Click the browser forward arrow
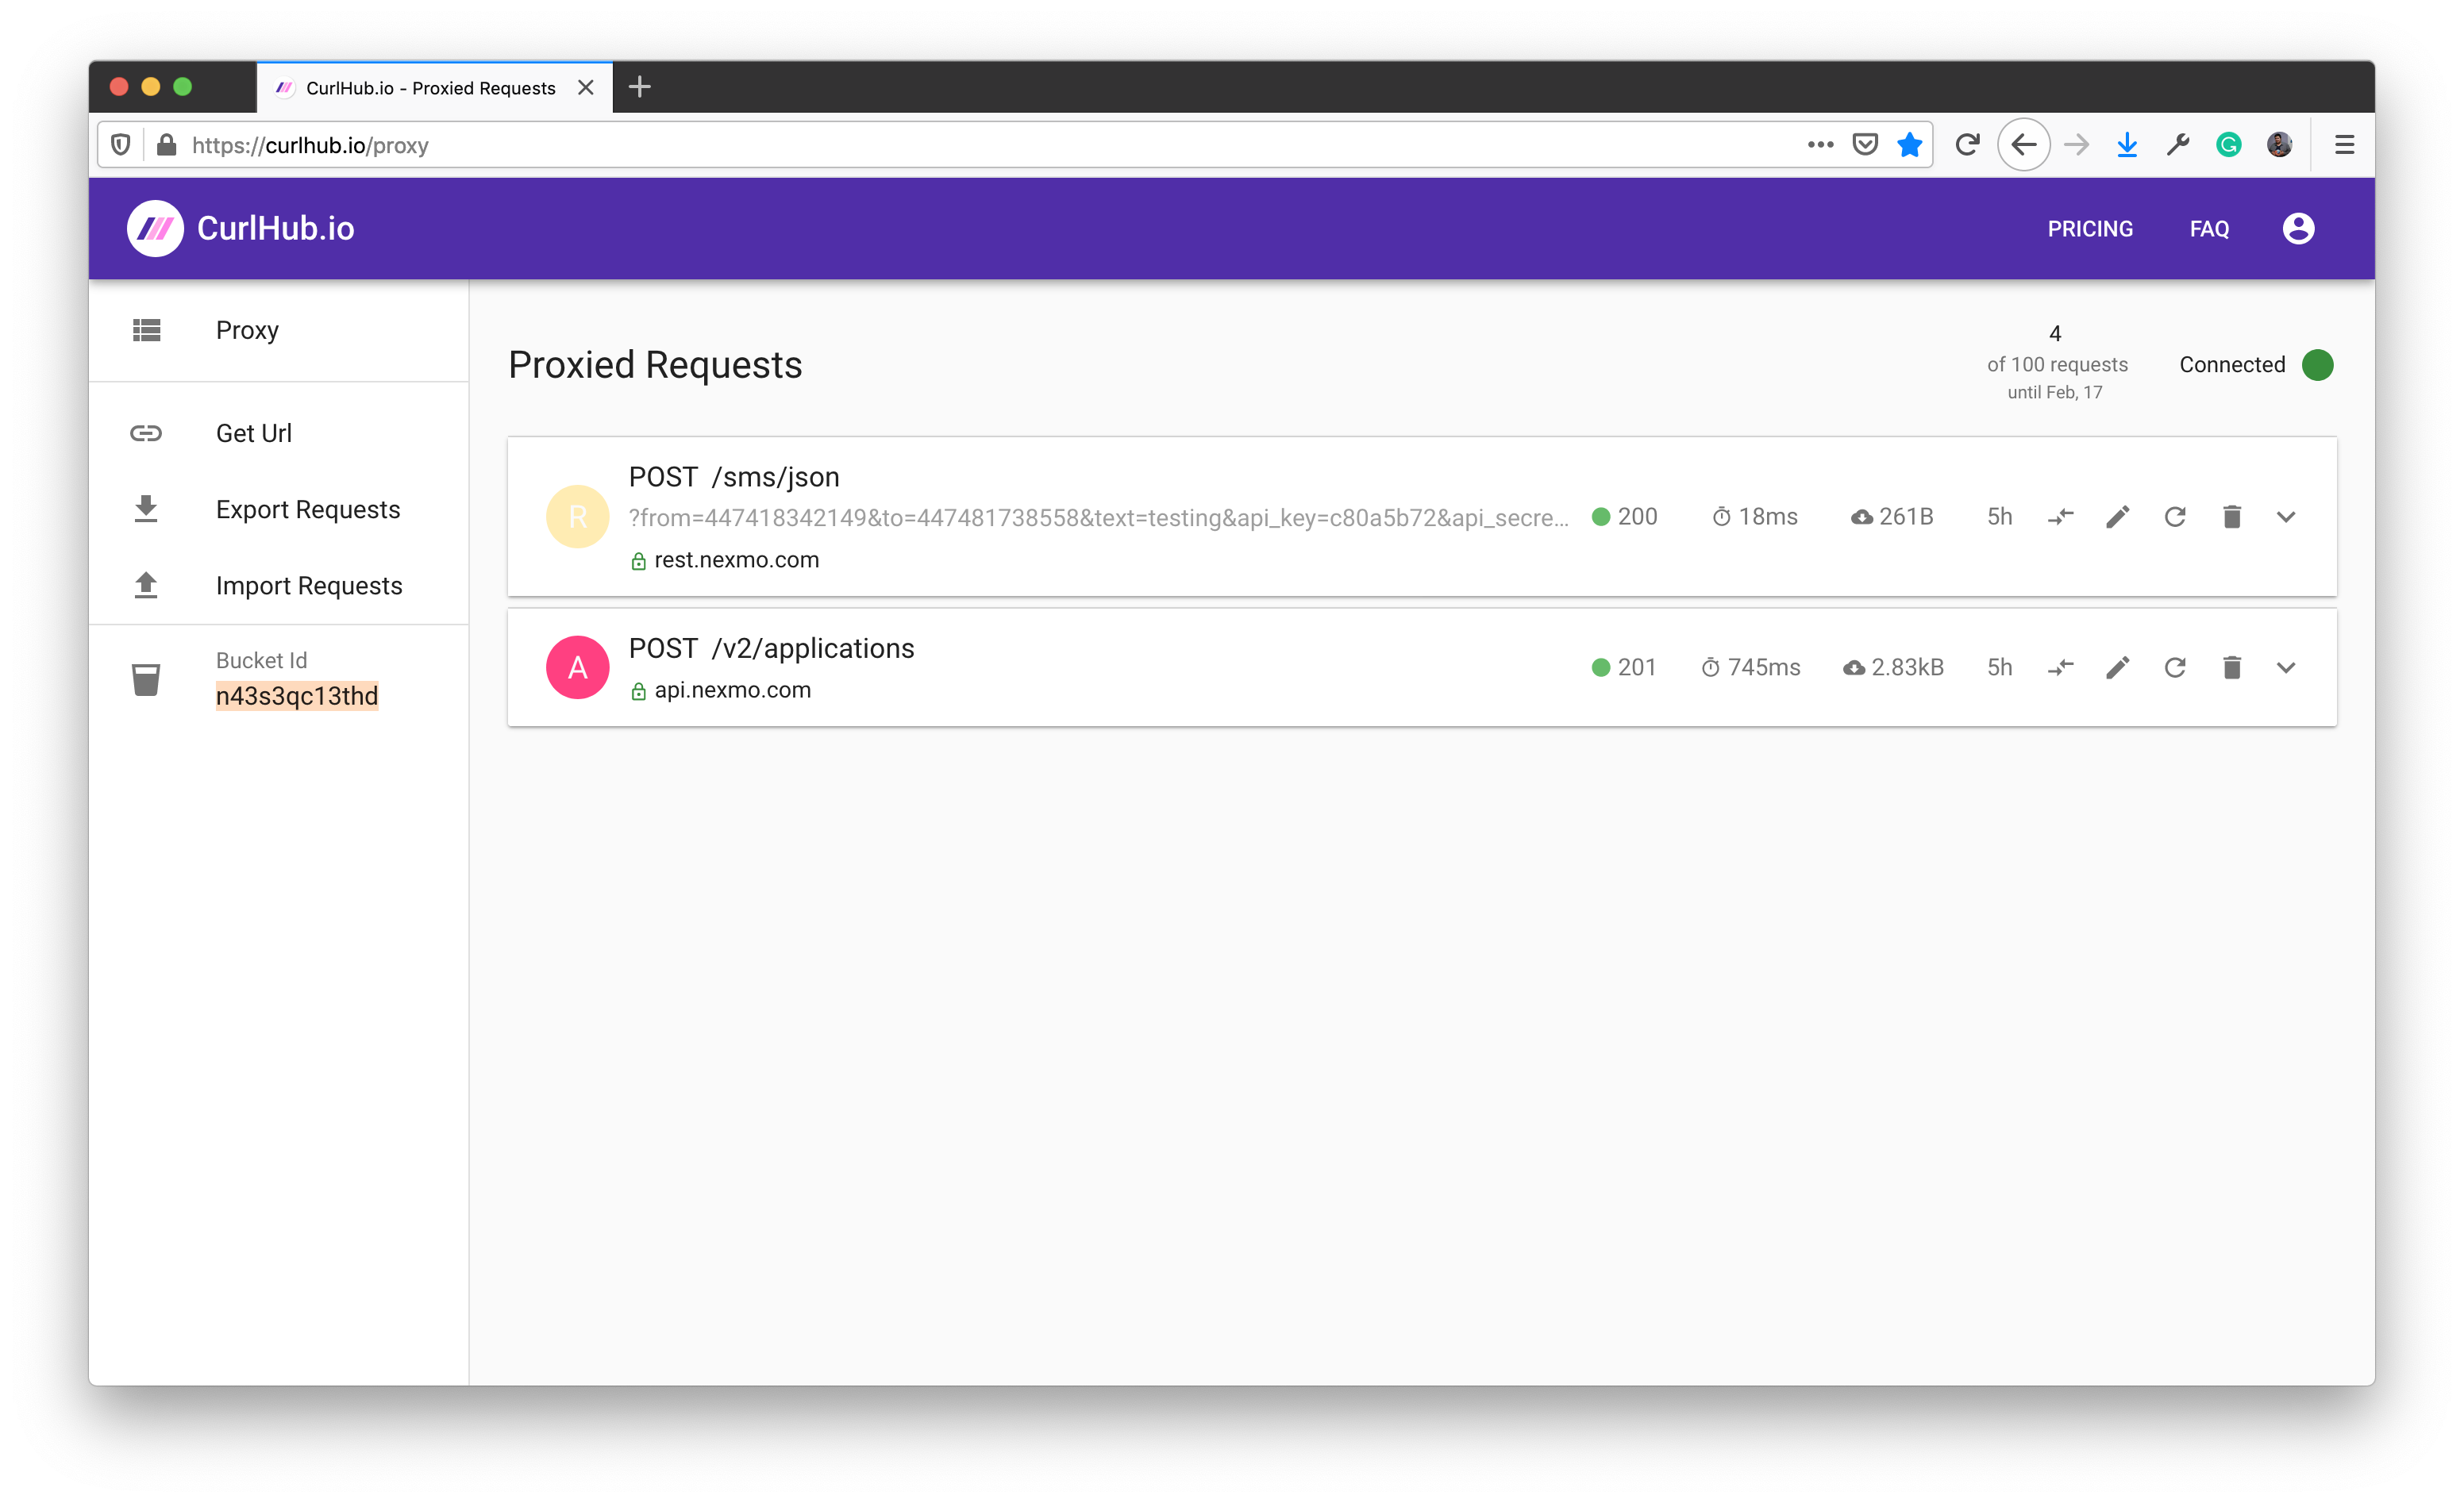Image resolution: width=2464 pixels, height=1503 pixels. click(x=2076, y=145)
